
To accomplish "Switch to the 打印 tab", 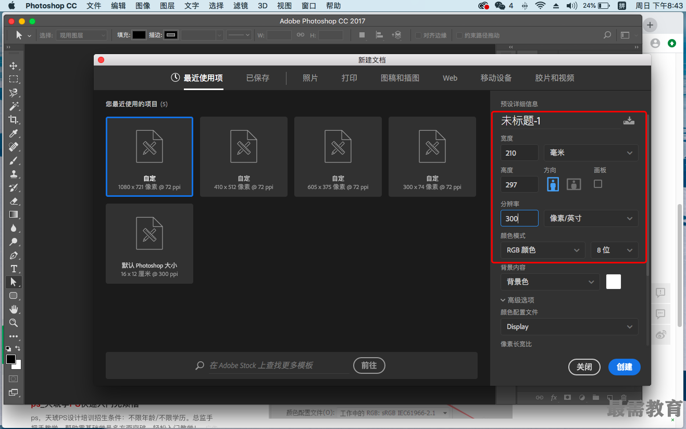I will click(350, 78).
